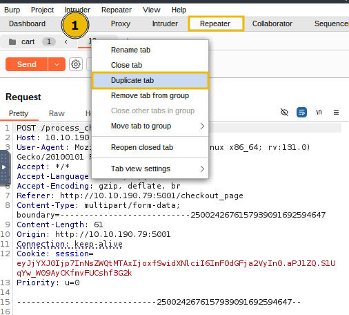The height and width of the screenshot is (315, 349).
Task: Click the Accept-Encoding header line
Action: [99, 186]
